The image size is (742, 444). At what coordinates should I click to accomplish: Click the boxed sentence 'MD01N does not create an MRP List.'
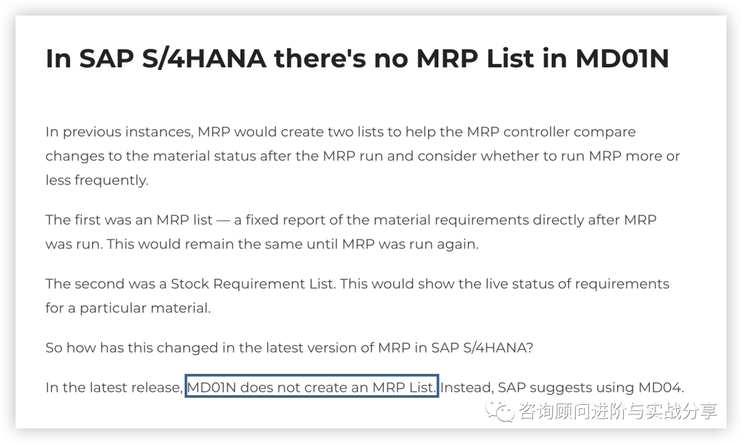tap(311, 387)
